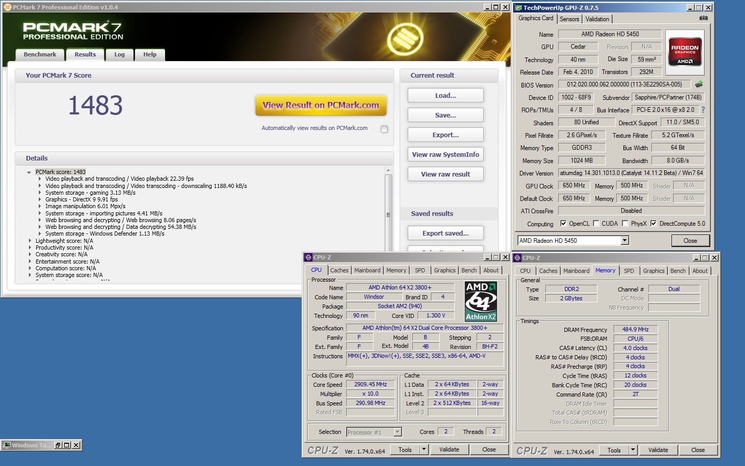Expand the Creativity score node
Screen dimensions: 745x466
(x=29, y=254)
